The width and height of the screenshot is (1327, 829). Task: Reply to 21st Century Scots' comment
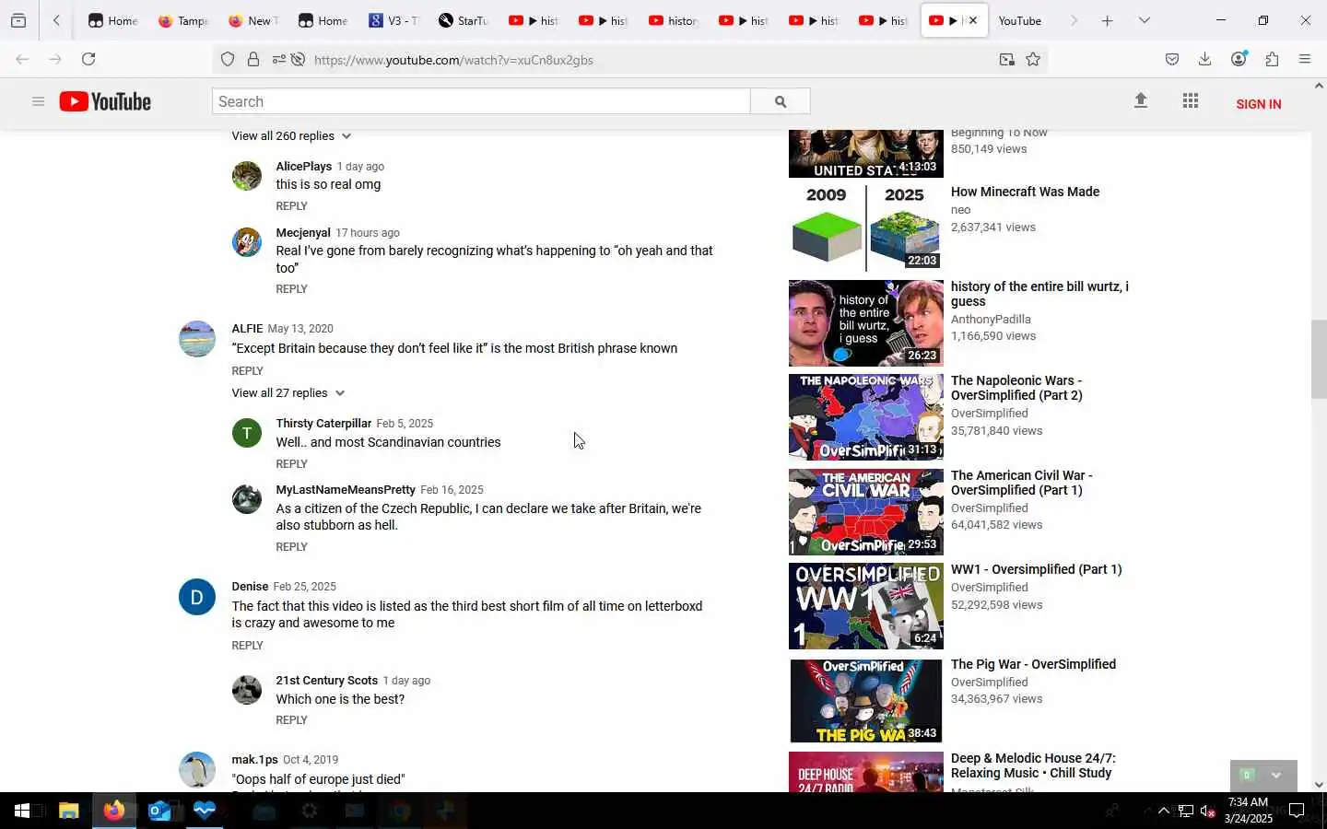[x=291, y=720]
